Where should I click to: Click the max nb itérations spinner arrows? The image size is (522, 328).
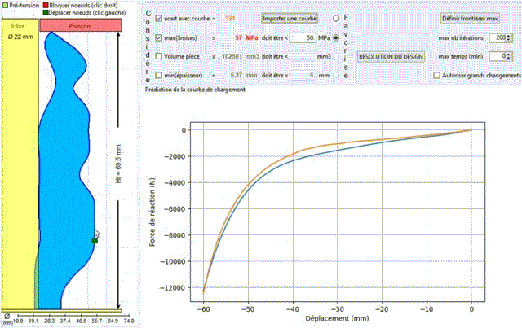pos(507,37)
